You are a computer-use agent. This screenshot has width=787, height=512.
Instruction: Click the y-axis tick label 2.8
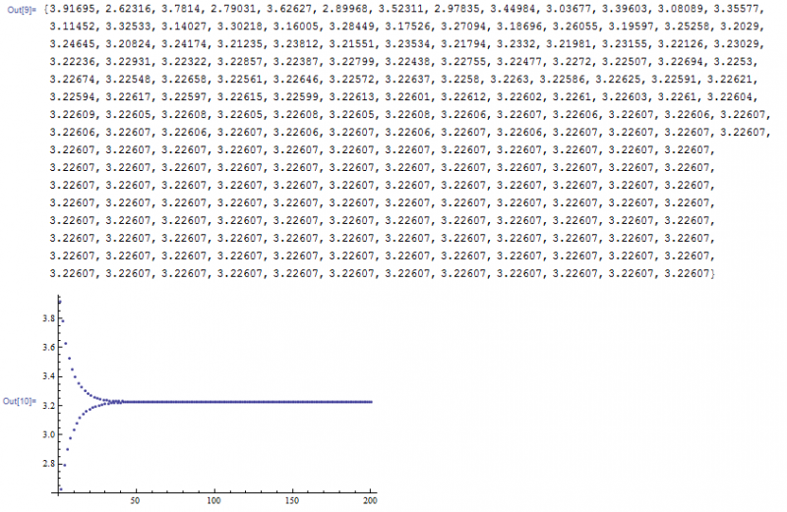coord(48,464)
